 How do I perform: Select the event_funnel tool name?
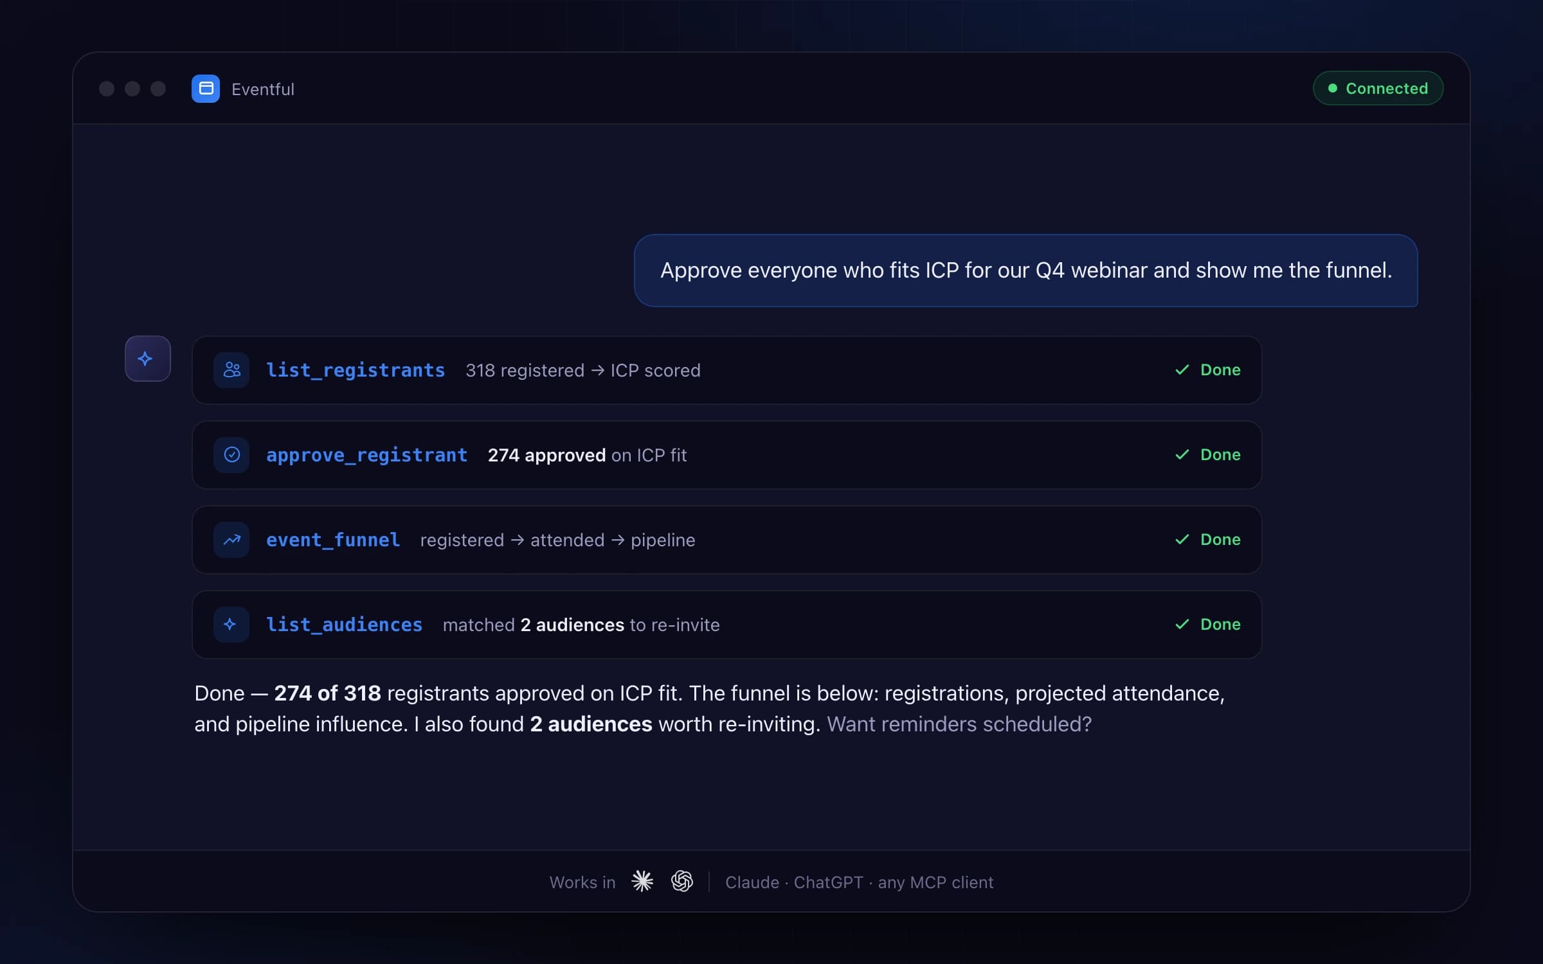pyautogui.click(x=333, y=540)
